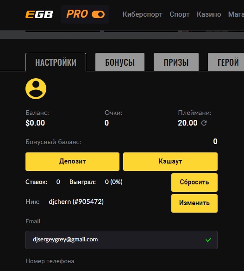244x271 pixels.
Task: Open the Спорт section
Action: tap(180, 14)
